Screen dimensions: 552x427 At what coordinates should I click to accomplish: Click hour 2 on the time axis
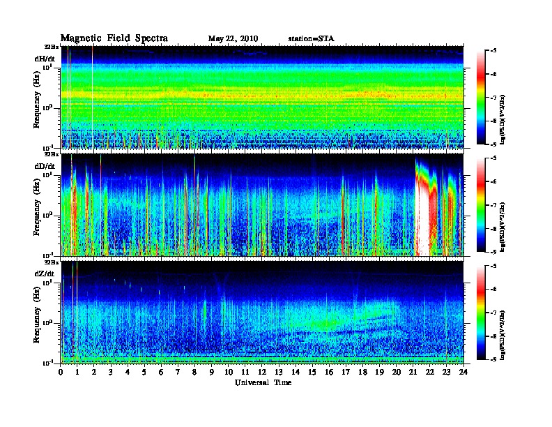click(x=94, y=372)
